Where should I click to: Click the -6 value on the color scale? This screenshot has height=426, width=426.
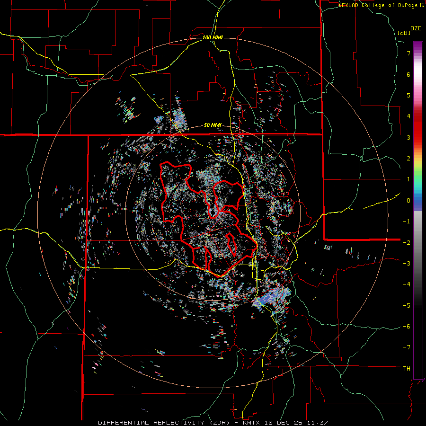[407, 327]
